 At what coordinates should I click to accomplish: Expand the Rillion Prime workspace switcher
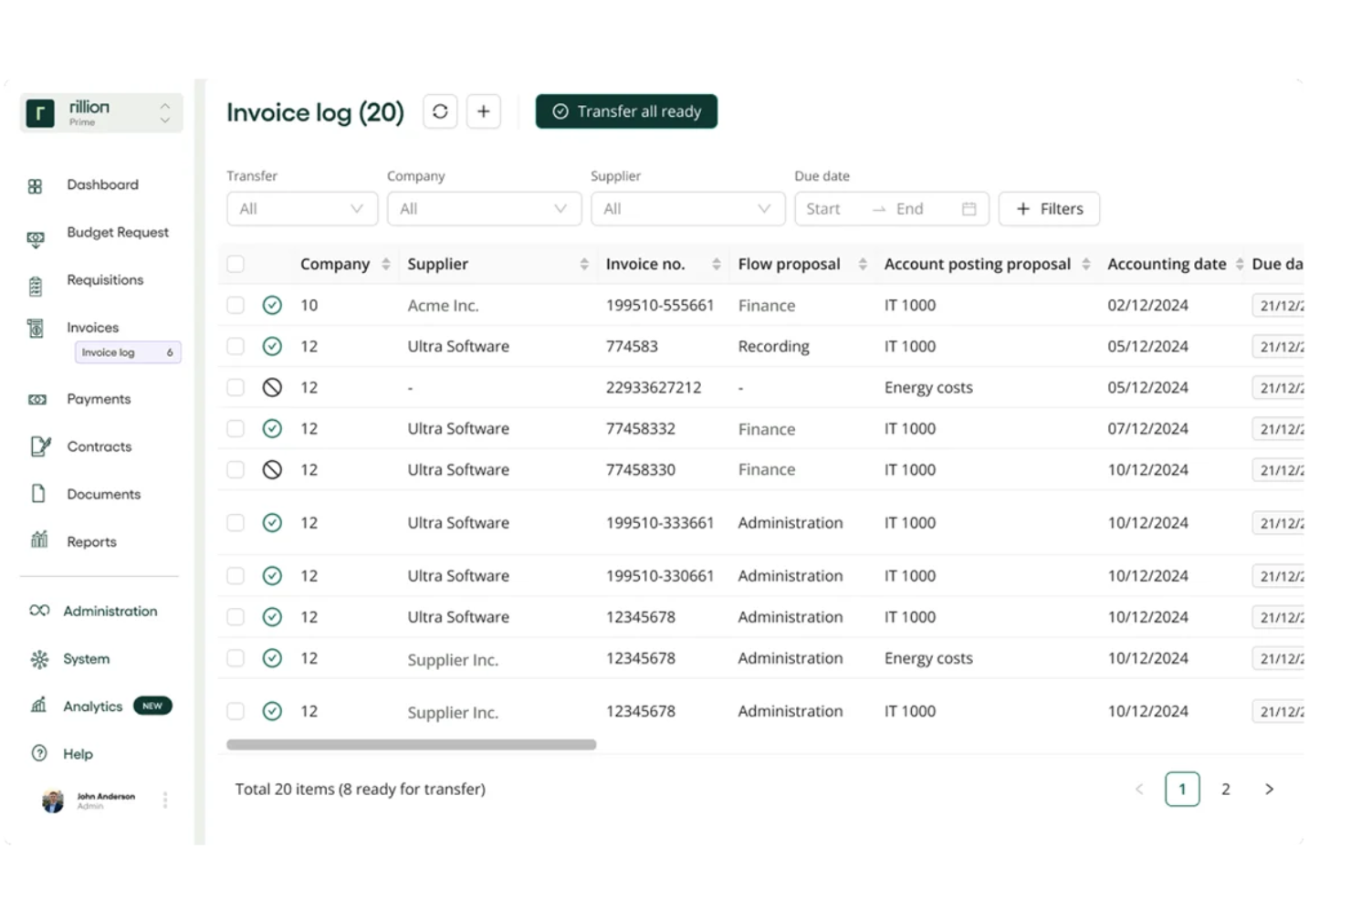click(x=165, y=113)
